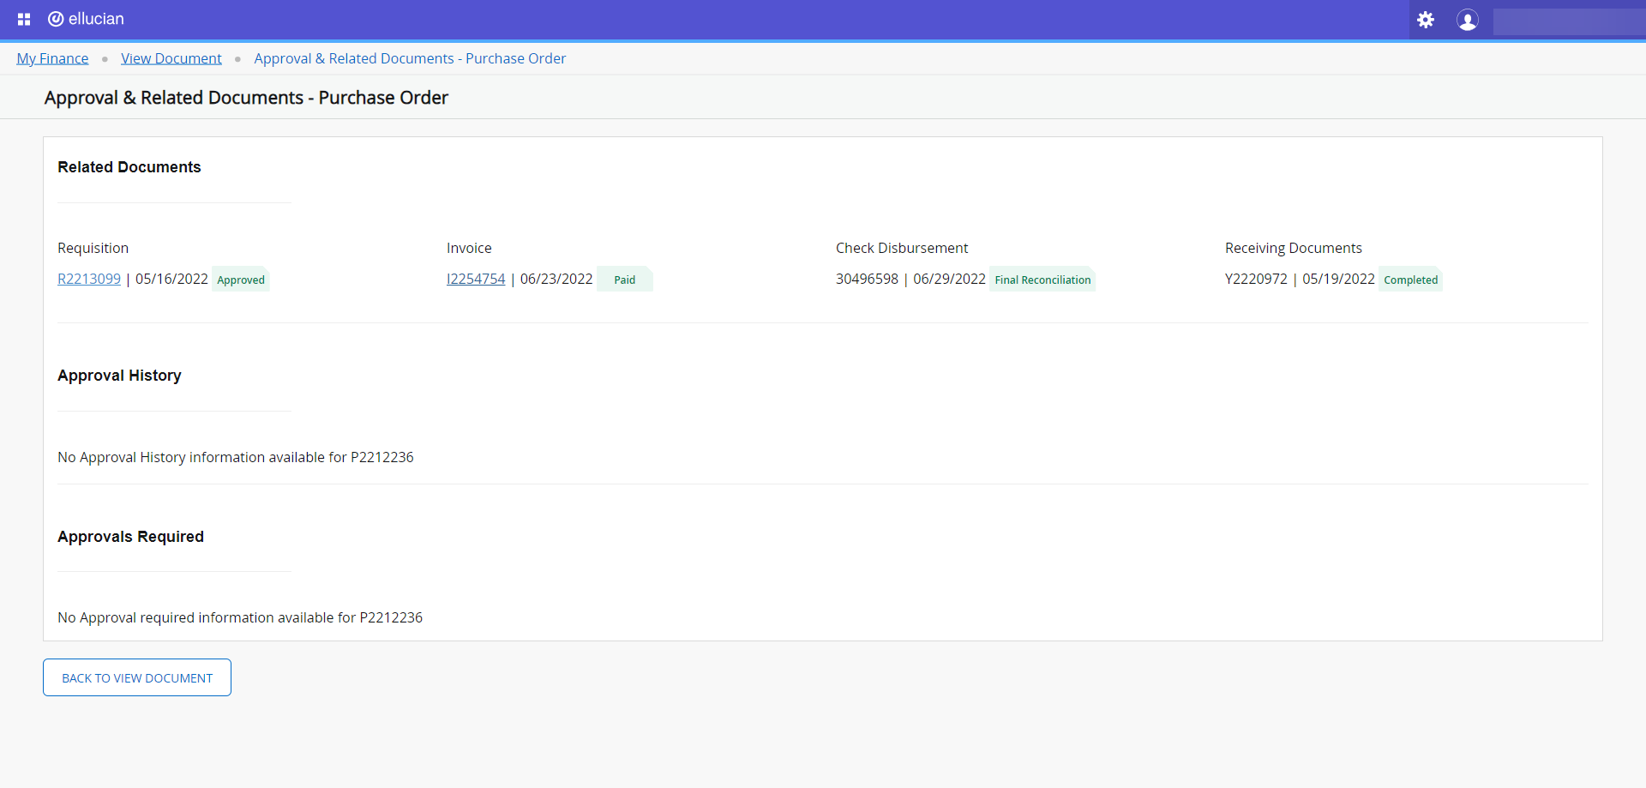
Task: Click the Final Reconciliation status badge
Action: [1042, 280]
